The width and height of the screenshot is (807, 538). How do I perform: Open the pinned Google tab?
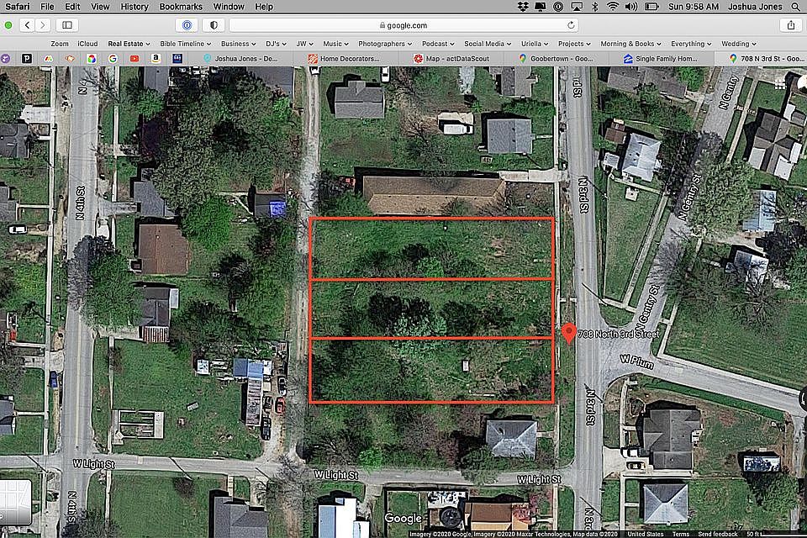click(x=113, y=59)
